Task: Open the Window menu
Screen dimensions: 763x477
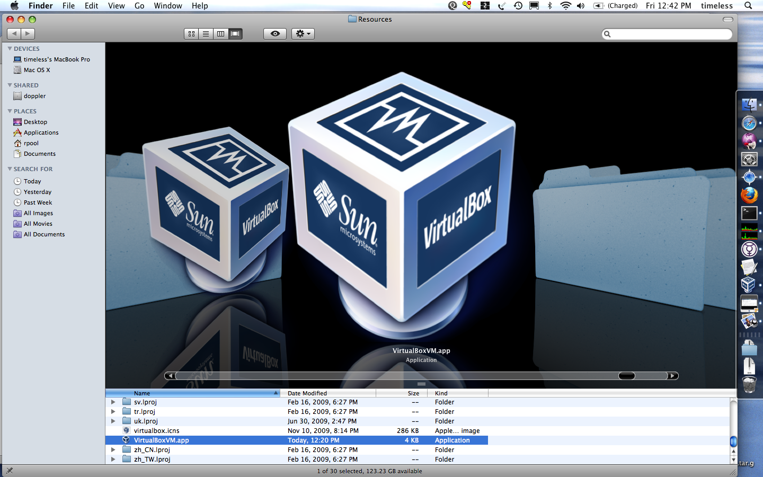Action: point(168,6)
